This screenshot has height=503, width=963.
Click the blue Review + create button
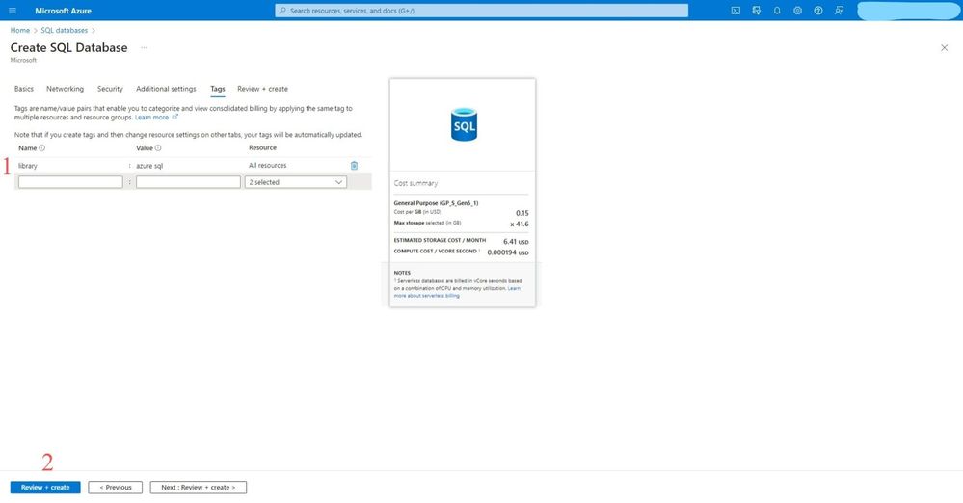[45, 487]
